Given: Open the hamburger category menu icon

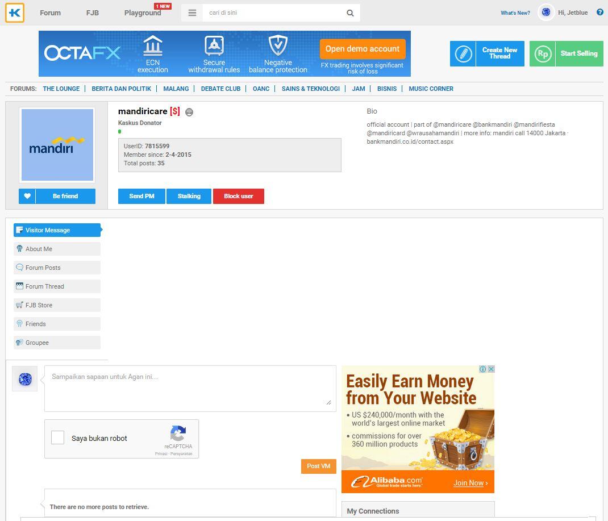Looking at the screenshot, I should pyautogui.click(x=192, y=13).
